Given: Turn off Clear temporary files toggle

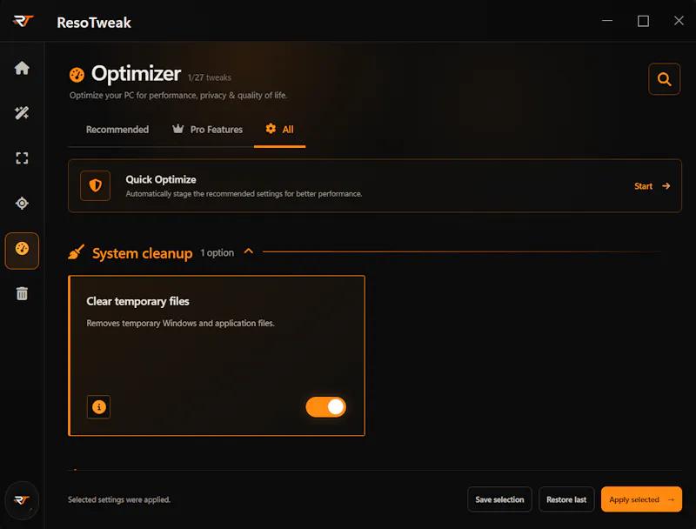Looking at the screenshot, I should coord(325,407).
